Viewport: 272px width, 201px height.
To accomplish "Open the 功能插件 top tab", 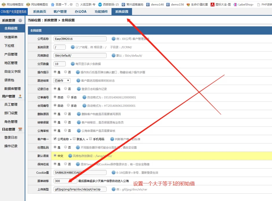I will tap(101, 12).
